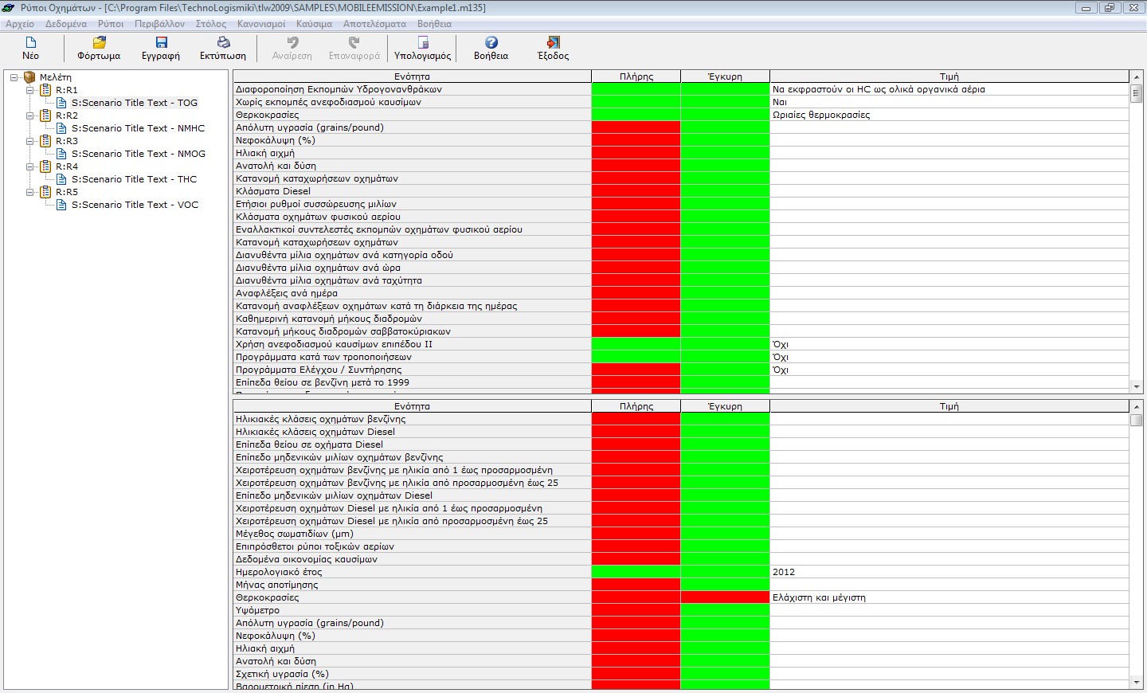Open the Καύσιμα menu

point(314,24)
